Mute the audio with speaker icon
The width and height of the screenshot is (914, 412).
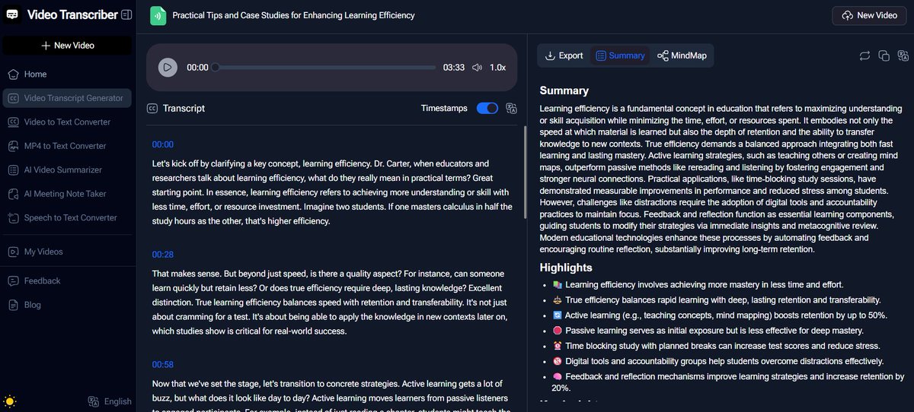pos(477,67)
